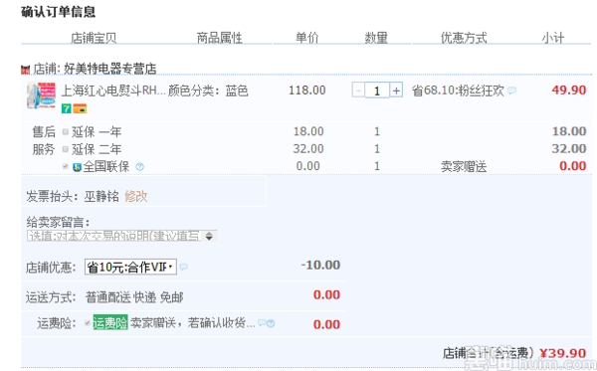Toggle the 全国联保 checkbox
The width and height of the screenshot is (597, 371).
(65, 166)
